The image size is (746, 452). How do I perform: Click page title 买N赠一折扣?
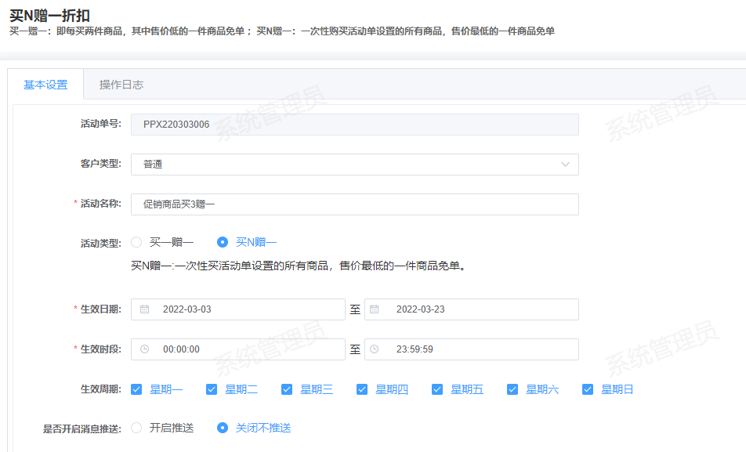point(49,15)
